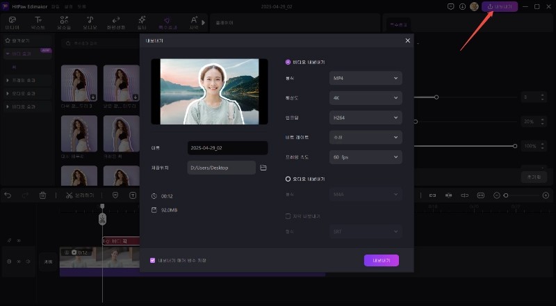Open the Transitions tab with arrows icon
The image size is (556, 306).
(x=116, y=23)
